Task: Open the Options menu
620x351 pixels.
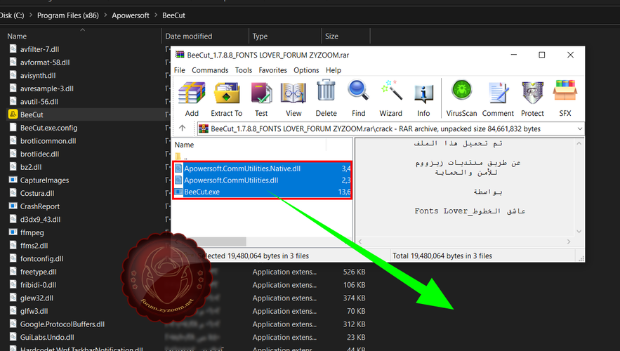Action: 306,70
